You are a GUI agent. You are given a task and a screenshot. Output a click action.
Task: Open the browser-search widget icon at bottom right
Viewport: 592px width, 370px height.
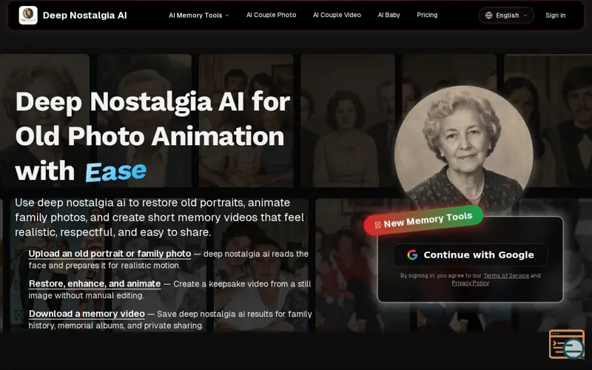(567, 344)
